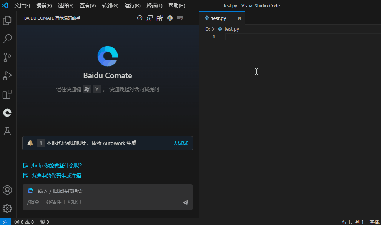Image resolution: width=381 pixels, height=225 pixels.
Task: Click the /help 你能做些什么呢? suggestion
Action: click(x=56, y=165)
